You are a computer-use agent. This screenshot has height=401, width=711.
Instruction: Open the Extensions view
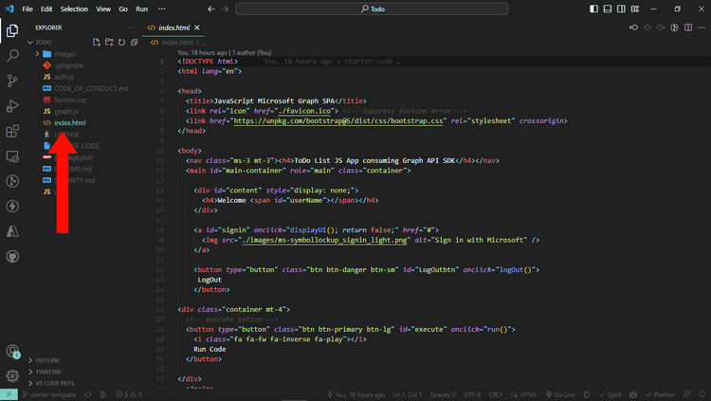click(12, 132)
